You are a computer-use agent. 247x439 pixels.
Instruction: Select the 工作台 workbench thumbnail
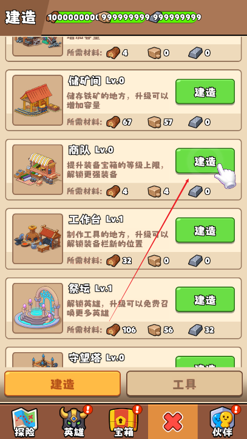tap(38, 239)
